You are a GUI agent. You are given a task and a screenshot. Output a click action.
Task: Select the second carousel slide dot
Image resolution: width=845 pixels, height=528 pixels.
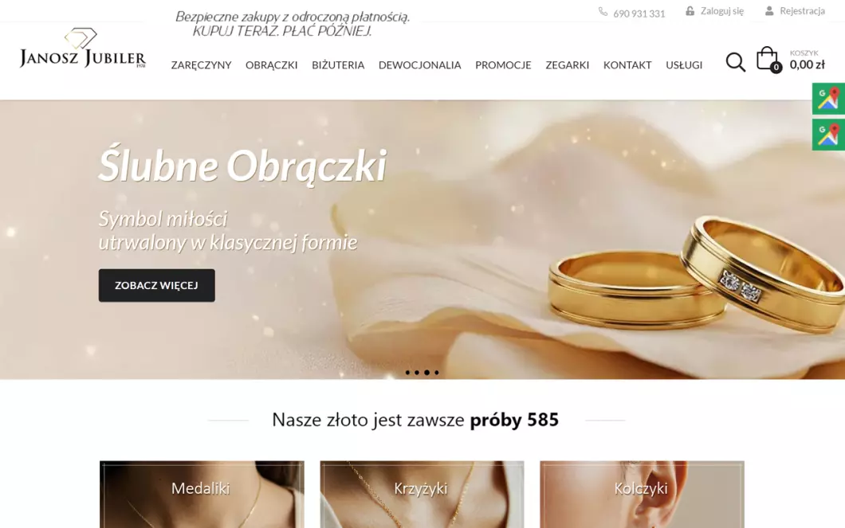[x=417, y=373]
